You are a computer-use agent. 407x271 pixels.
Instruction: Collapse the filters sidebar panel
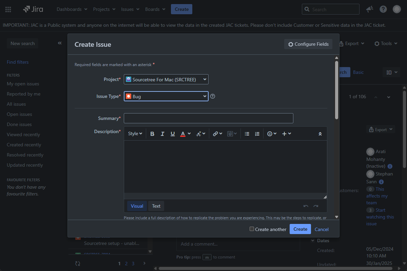coord(60,43)
